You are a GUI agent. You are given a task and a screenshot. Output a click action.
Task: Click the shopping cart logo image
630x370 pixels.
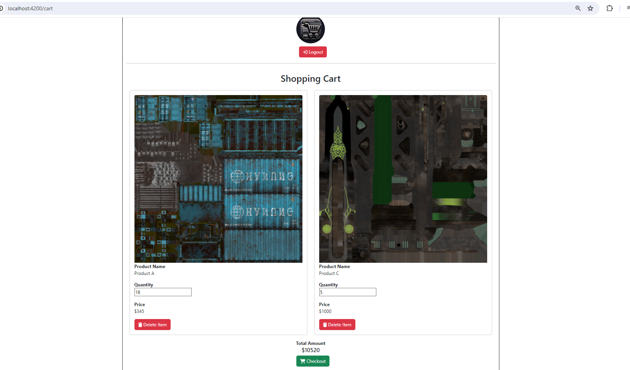pos(310,30)
